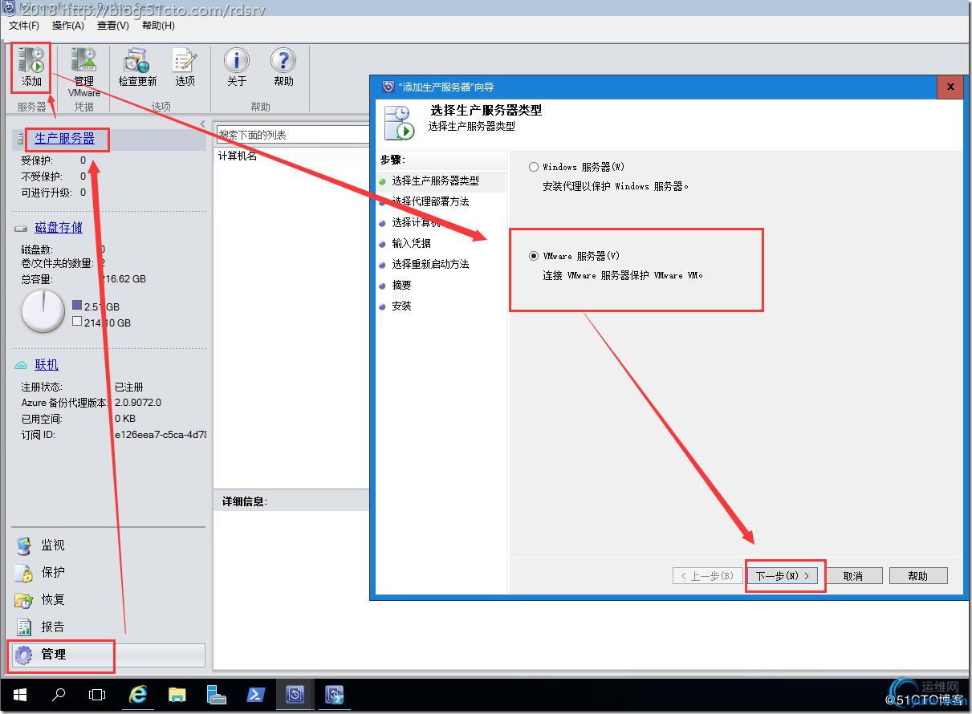972x714 pixels.
Task: Click the 保护 lock icon
Action: pos(24,574)
